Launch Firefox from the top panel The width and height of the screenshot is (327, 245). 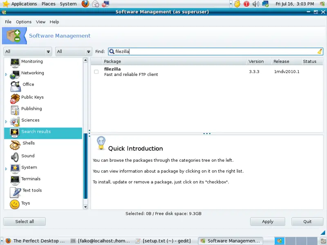click(85, 4)
